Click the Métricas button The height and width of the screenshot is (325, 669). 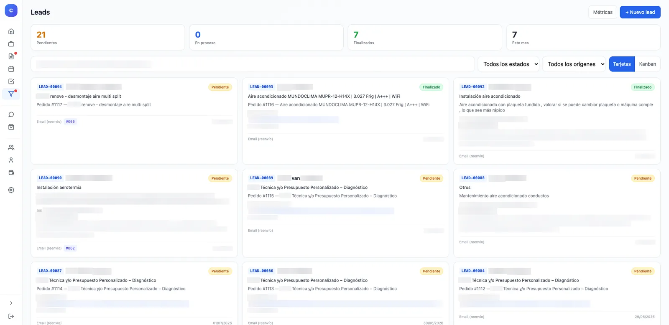[x=603, y=12]
